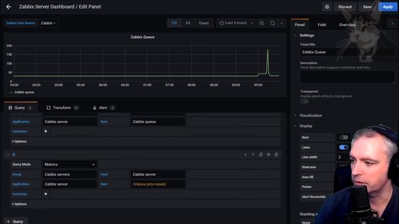Open the Query Mode Metrics dropdown
The height and width of the screenshot is (224, 399).
(69, 164)
